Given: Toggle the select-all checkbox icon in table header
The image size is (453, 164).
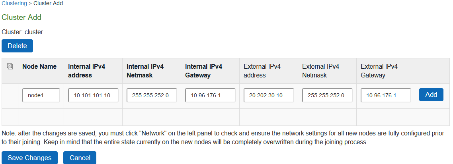Looking at the screenshot, I should click(x=10, y=67).
